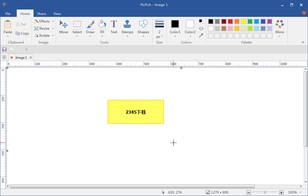Viewport: 308px width, 196px height.
Task: Click the yellow 2345 box on canvas
Action: pyautogui.click(x=136, y=112)
